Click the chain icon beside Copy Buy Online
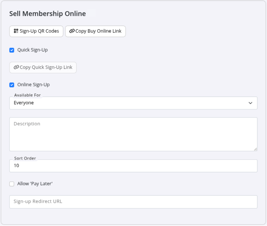The width and height of the screenshot is (267, 226). (x=72, y=31)
